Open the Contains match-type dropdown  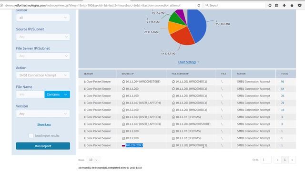point(57,95)
